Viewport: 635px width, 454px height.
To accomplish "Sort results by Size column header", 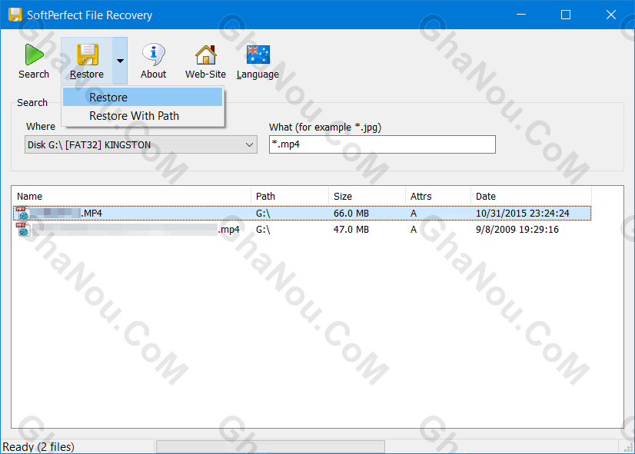I will coord(367,196).
